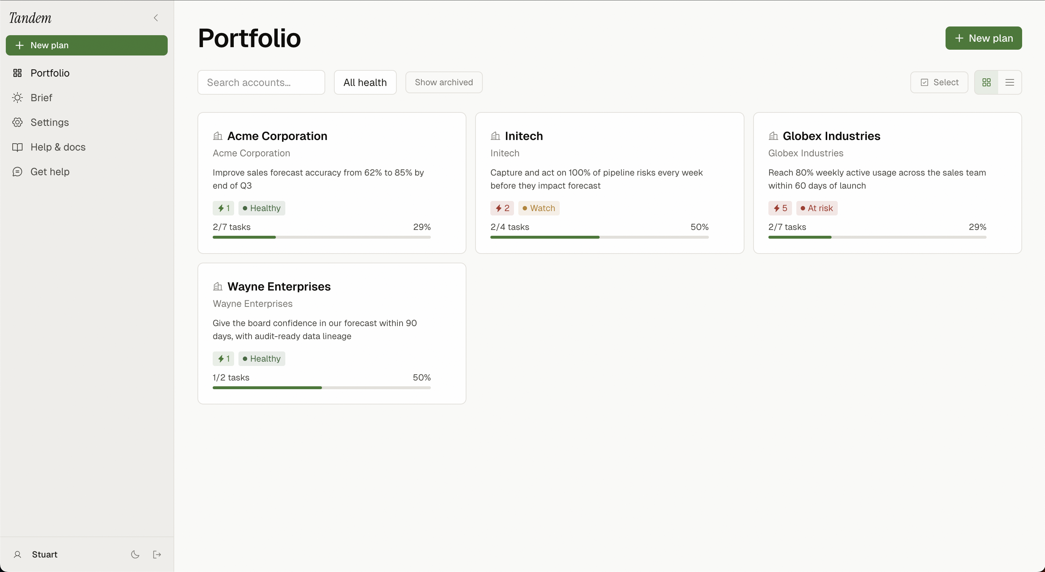Click the Initech account subtitle

click(x=505, y=153)
